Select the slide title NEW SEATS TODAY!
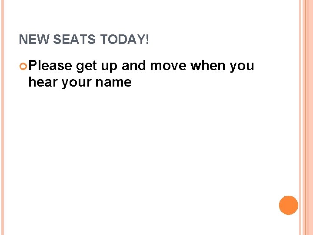The image size is (313, 235). pyautogui.click(x=84, y=39)
